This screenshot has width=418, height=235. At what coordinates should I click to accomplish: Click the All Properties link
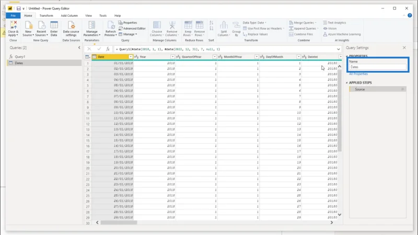point(358,74)
